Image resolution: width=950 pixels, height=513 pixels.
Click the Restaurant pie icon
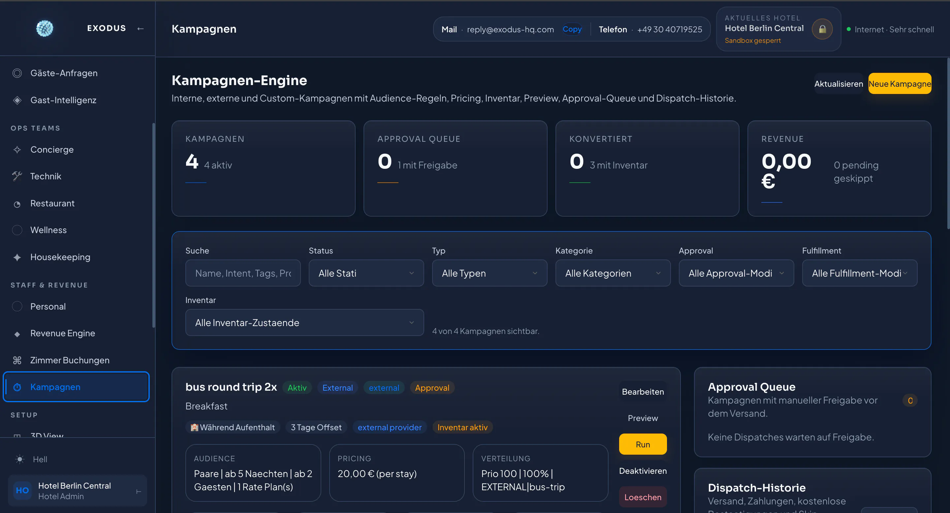click(x=17, y=204)
